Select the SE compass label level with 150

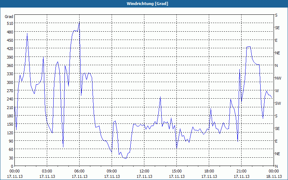pos(277,129)
